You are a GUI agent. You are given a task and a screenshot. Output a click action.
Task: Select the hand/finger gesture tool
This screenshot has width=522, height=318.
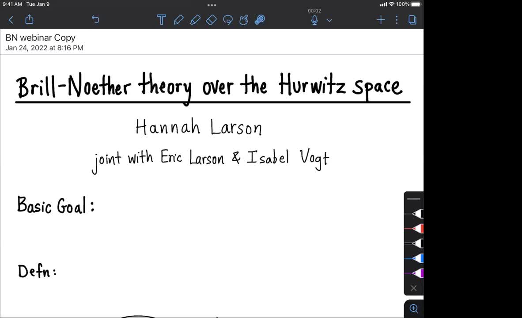click(x=244, y=20)
